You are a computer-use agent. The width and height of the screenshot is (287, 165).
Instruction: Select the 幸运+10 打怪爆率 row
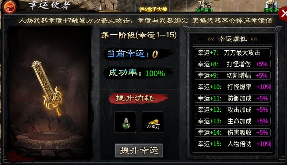point(233,87)
